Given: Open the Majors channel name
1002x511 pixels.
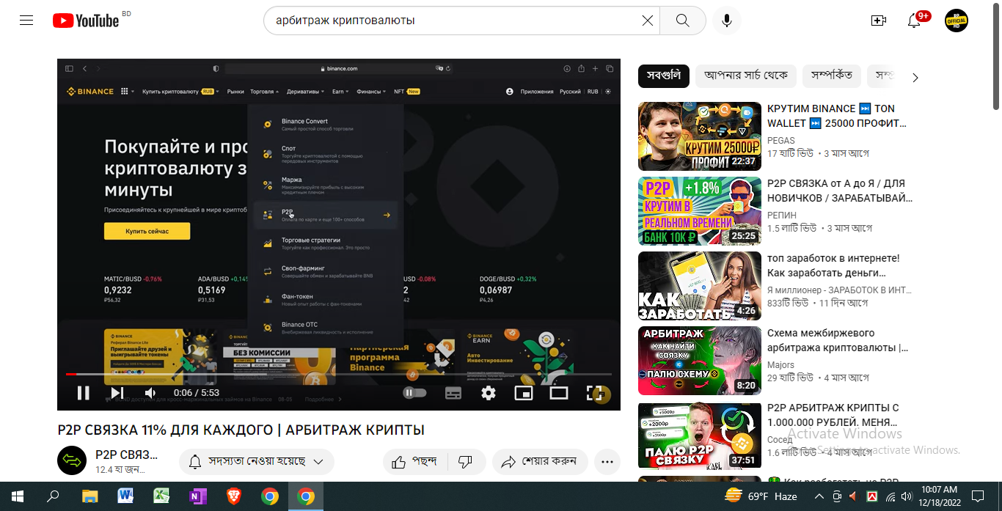Looking at the screenshot, I should point(780,364).
